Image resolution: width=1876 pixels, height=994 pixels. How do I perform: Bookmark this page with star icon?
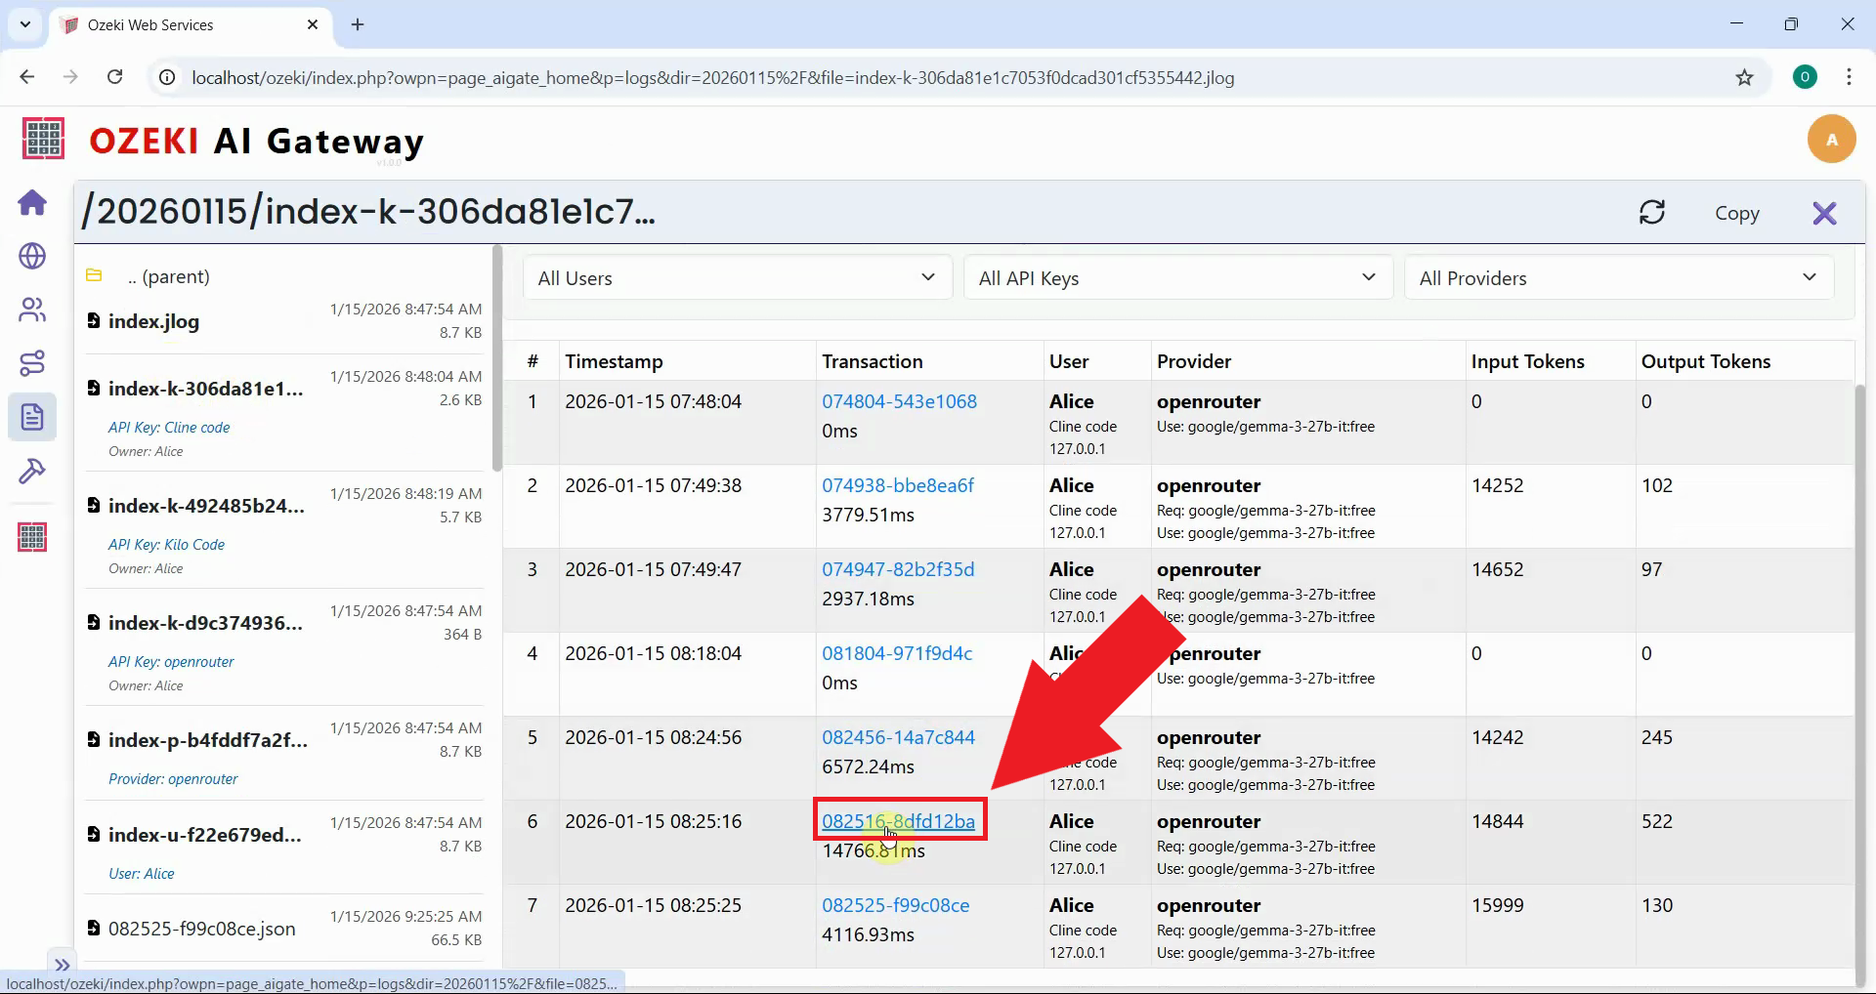coord(1744,78)
